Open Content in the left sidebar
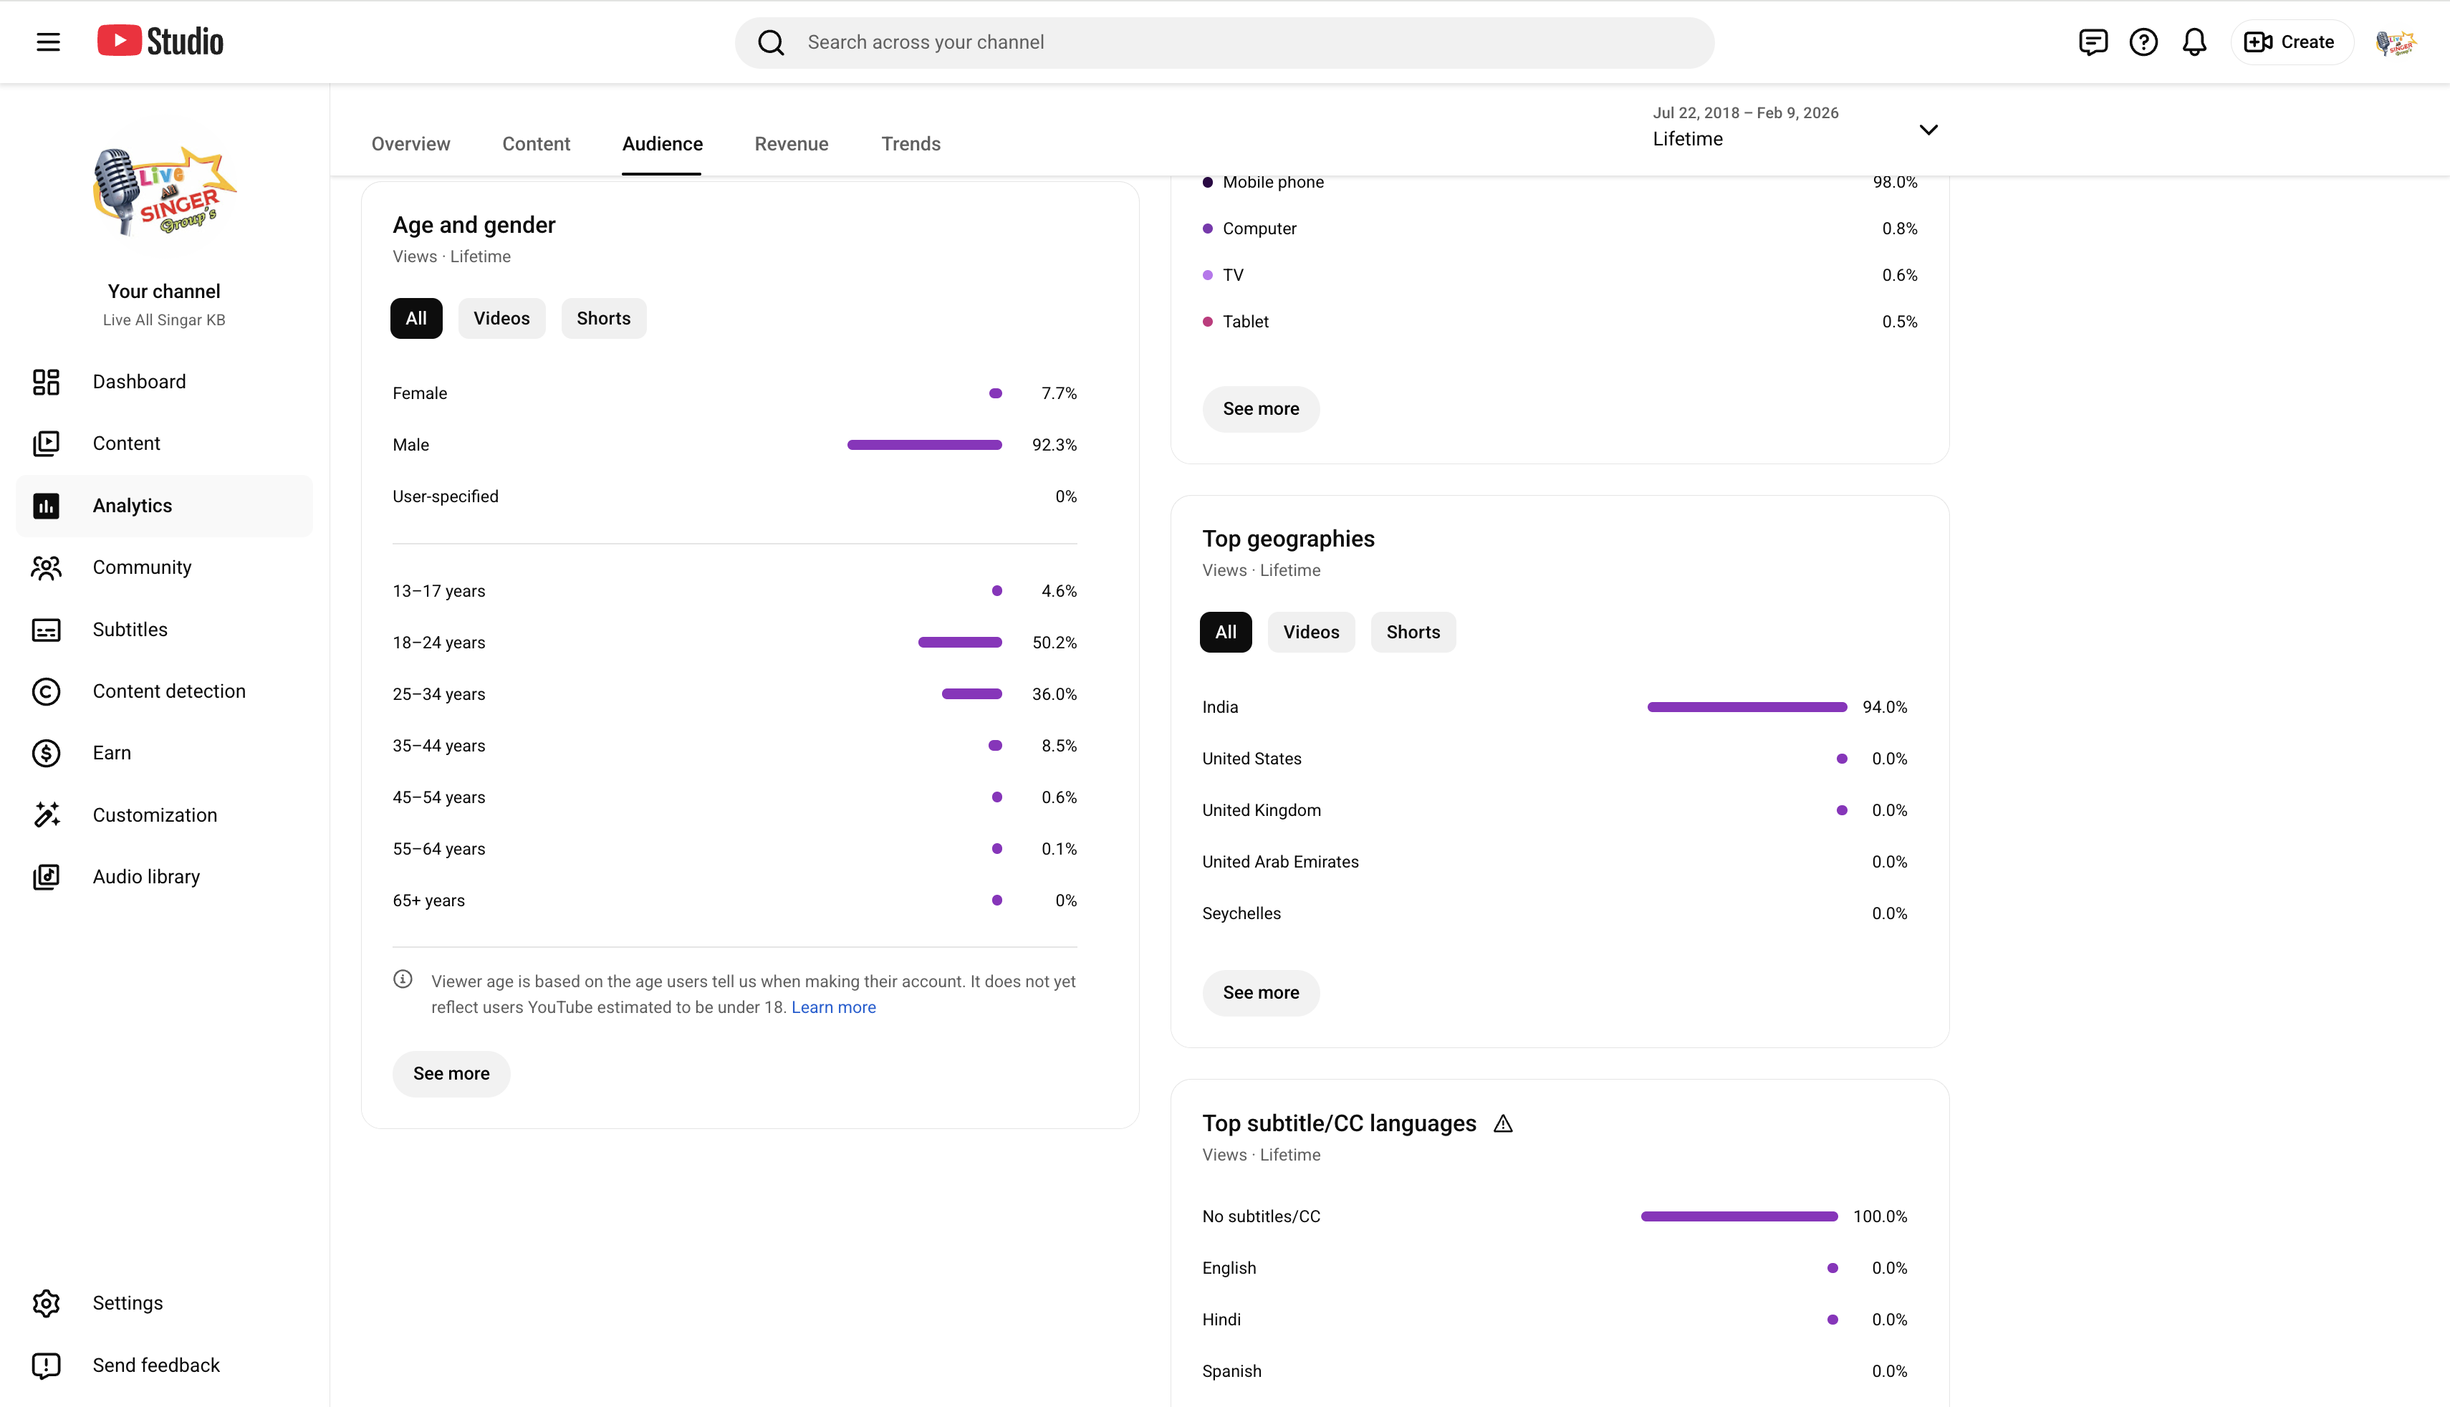 pyautogui.click(x=164, y=443)
